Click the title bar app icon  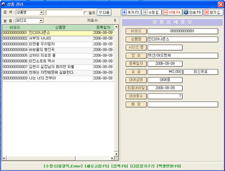(x=4, y=4)
